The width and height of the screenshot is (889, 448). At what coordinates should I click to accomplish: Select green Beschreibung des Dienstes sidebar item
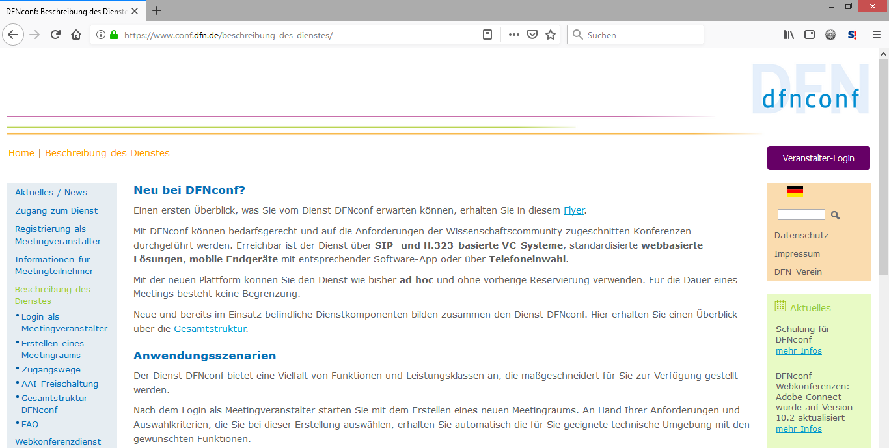tap(53, 295)
